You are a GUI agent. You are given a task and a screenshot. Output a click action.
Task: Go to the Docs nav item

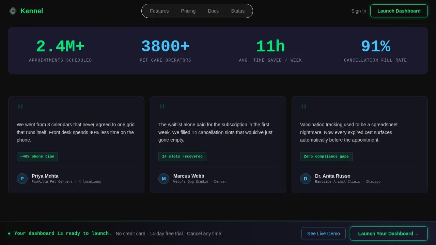213,11
